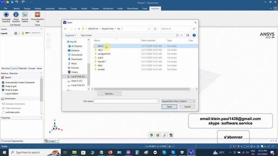This screenshot has height=156, width=278.
Task: Collapse the Sketch options section
Action: point(8,78)
